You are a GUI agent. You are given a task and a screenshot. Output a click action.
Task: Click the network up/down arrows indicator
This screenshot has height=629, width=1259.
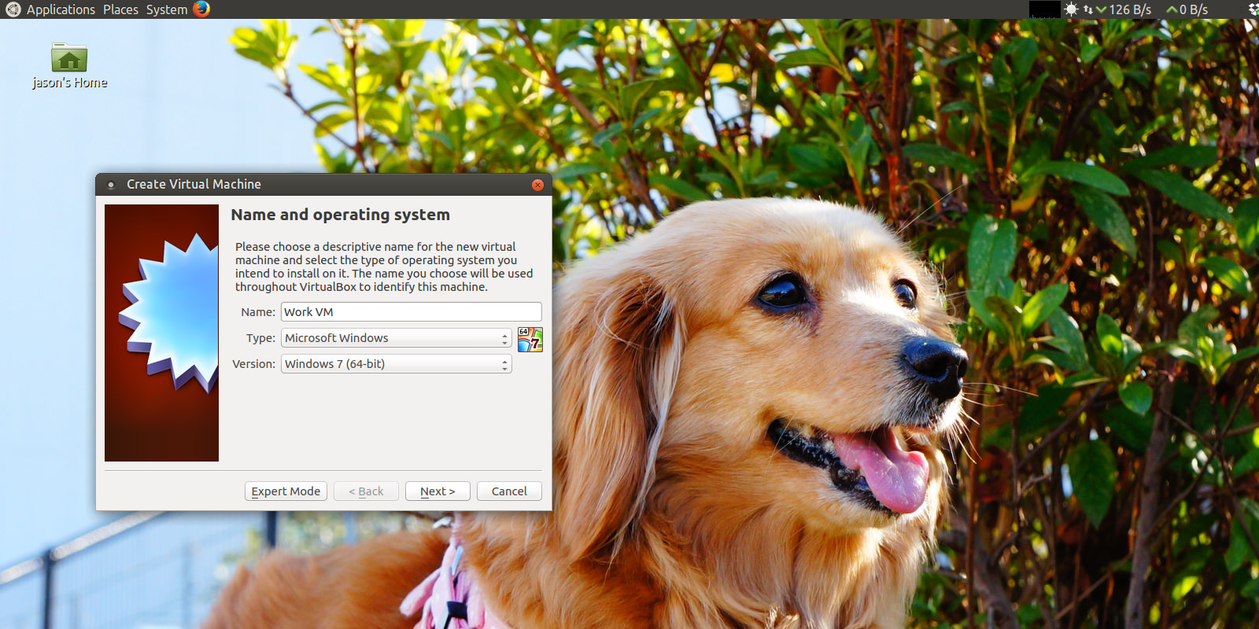coord(1088,9)
